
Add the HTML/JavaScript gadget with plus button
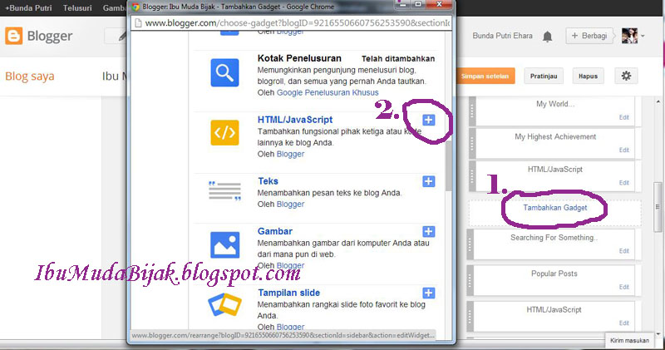428,120
